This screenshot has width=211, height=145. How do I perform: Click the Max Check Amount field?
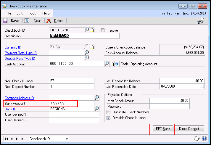coord(169,101)
